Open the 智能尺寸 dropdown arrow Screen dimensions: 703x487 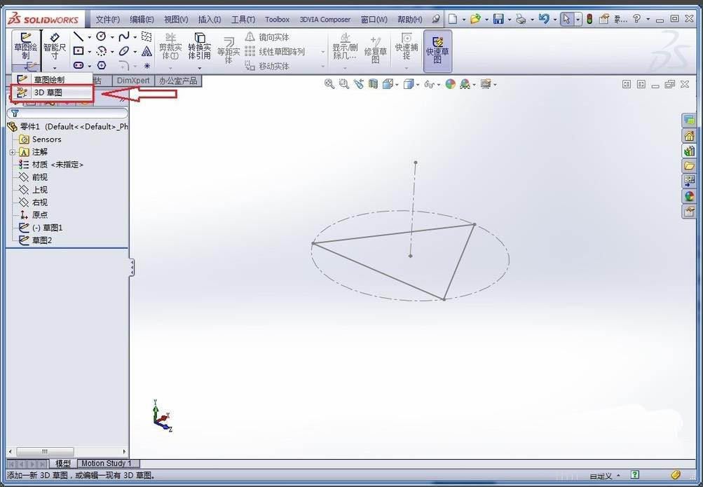tap(55, 68)
